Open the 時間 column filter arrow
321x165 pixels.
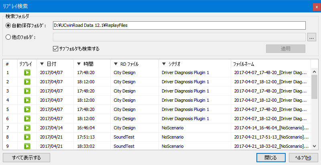(79, 64)
